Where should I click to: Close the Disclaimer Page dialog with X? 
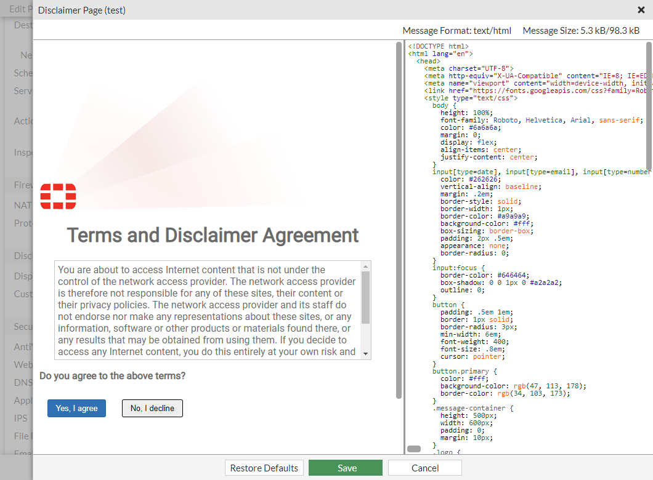(641, 10)
